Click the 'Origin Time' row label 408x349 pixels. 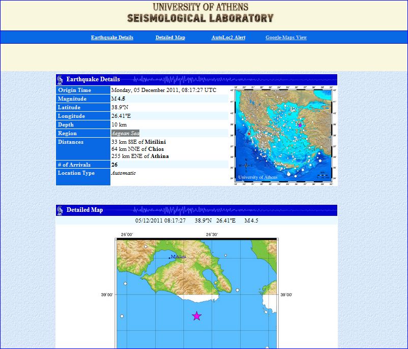74,90
